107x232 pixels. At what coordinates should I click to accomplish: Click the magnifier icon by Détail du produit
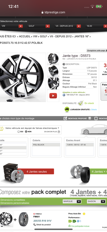pos(34,225)
